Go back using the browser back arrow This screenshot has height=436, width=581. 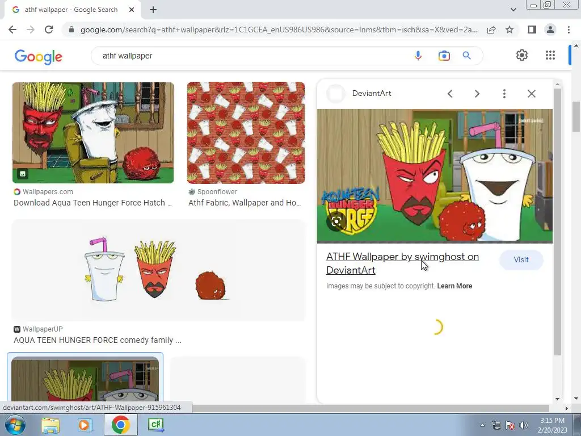coord(12,30)
